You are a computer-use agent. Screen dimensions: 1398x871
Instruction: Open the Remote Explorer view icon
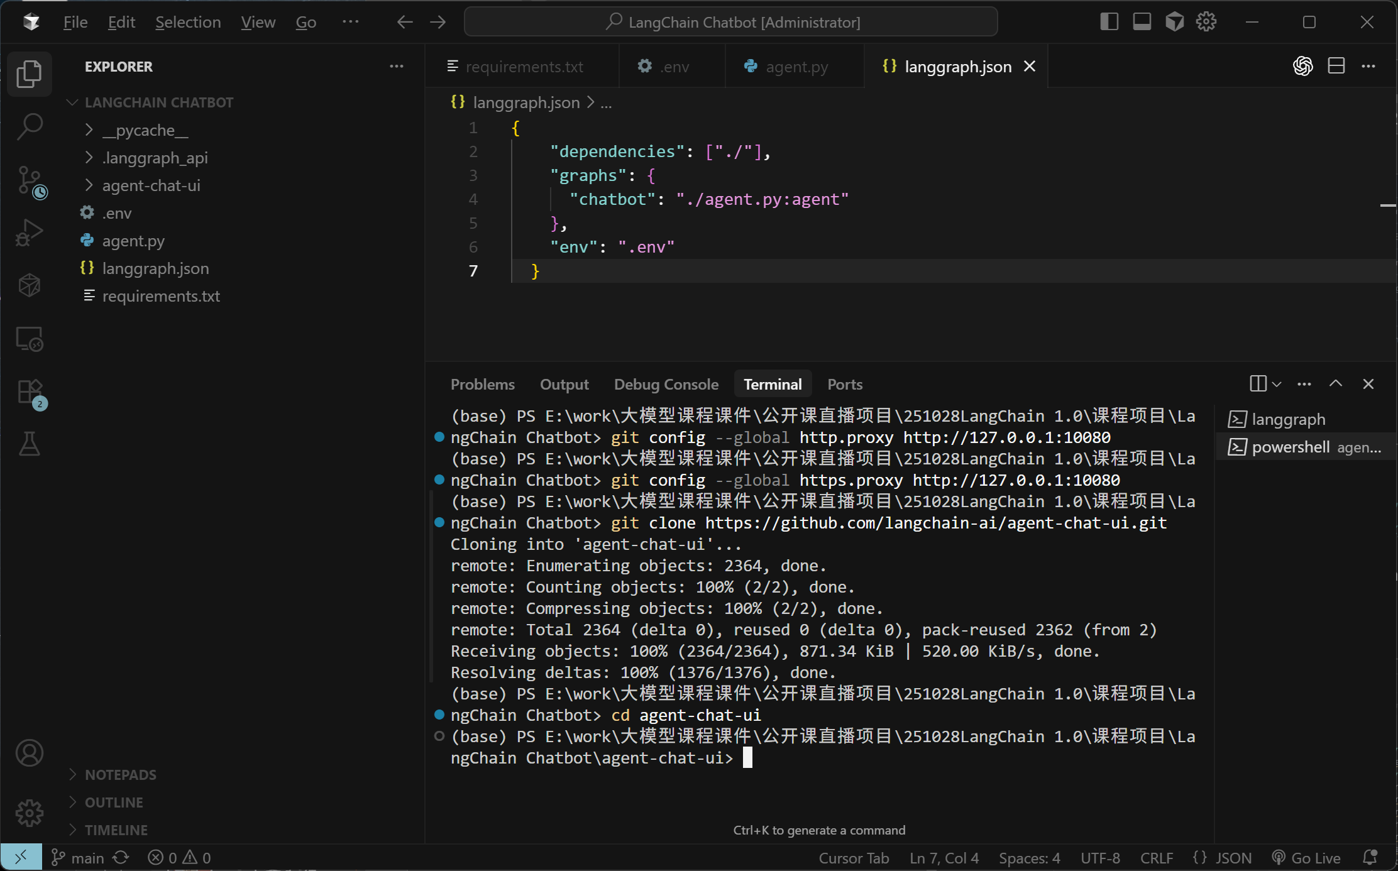pyautogui.click(x=29, y=339)
